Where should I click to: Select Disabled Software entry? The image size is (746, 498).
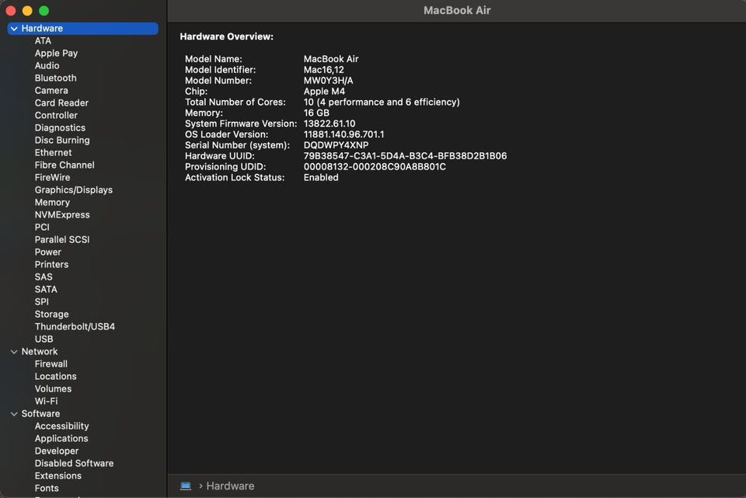point(75,463)
